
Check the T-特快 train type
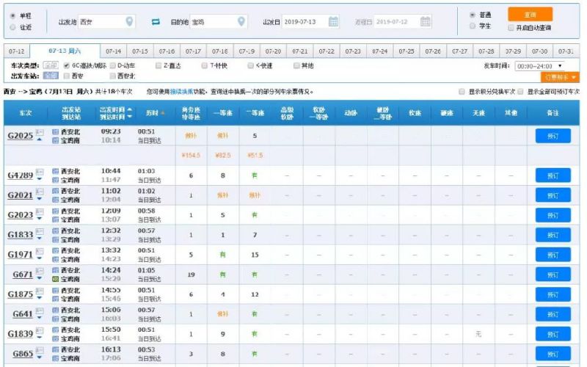coord(205,65)
